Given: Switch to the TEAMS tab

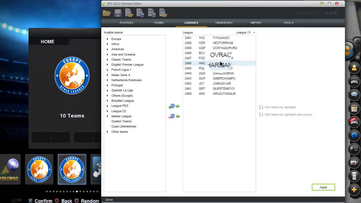Looking at the screenshot, I should coord(159,23).
